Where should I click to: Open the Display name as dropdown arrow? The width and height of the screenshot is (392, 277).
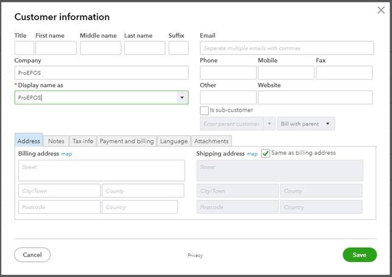pyautogui.click(x=182, y=98)
